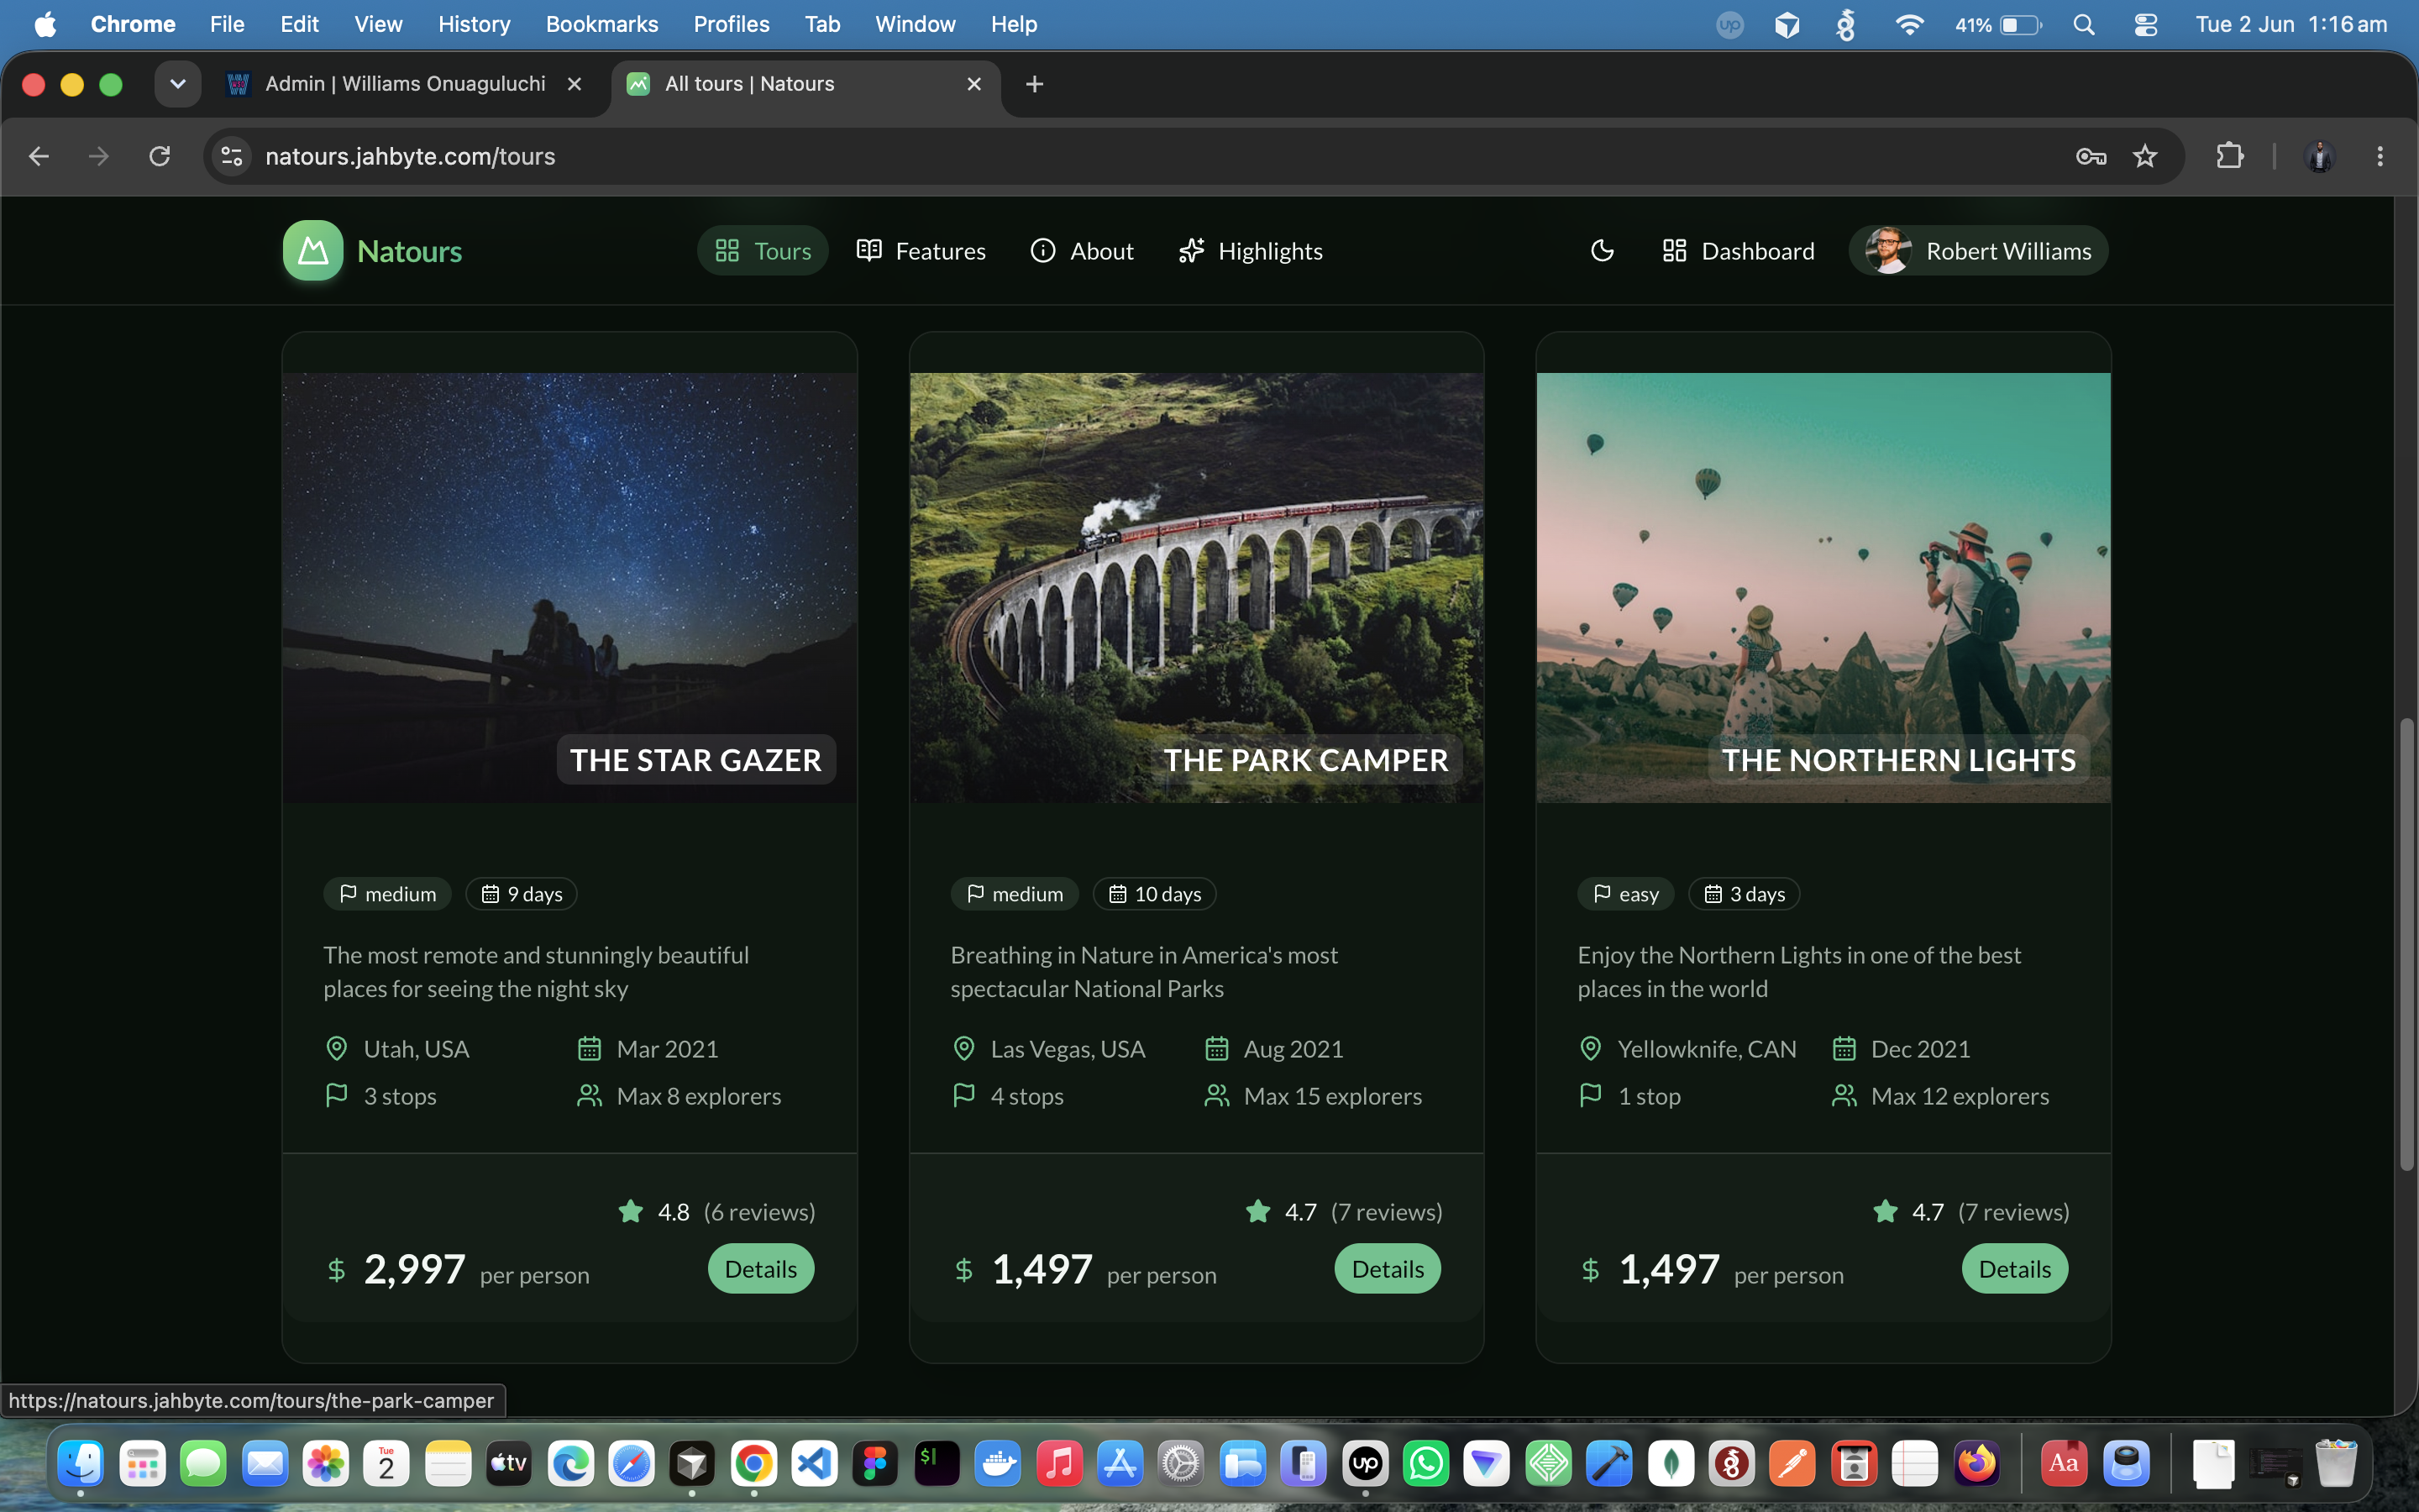The image size is (2419, 1512).
Task: Open The Northern Lights tour image
Action: click(x=1823, y=587)
